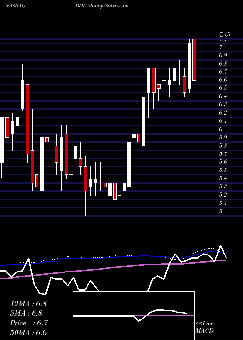
Task: Click the 50MA : 6.6 readout
Action: tap(28, 333)
